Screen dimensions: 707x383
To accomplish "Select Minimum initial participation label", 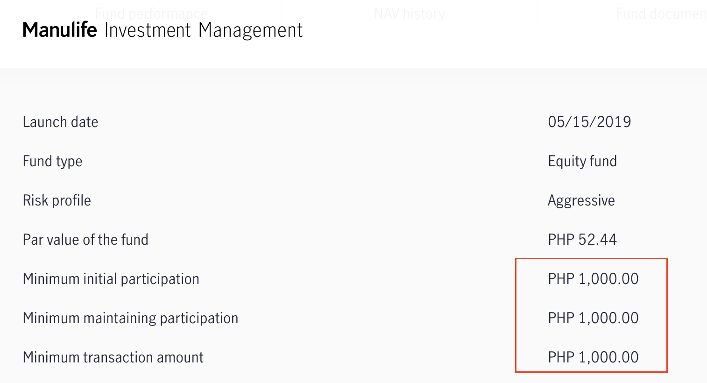I will click(111, 279).
